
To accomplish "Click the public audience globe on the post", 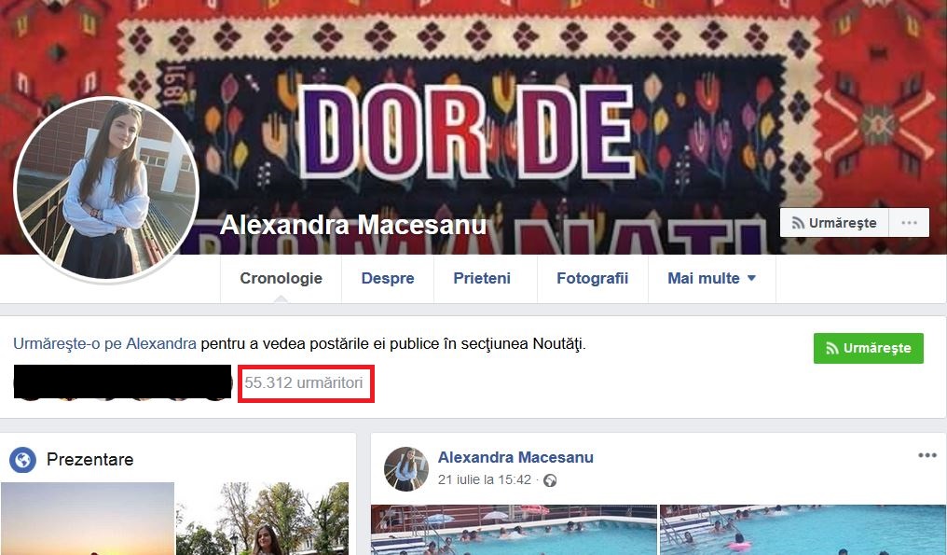I will pos(550,480).
